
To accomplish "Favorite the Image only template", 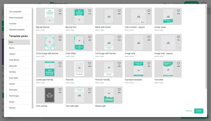I will click(149, 37).
